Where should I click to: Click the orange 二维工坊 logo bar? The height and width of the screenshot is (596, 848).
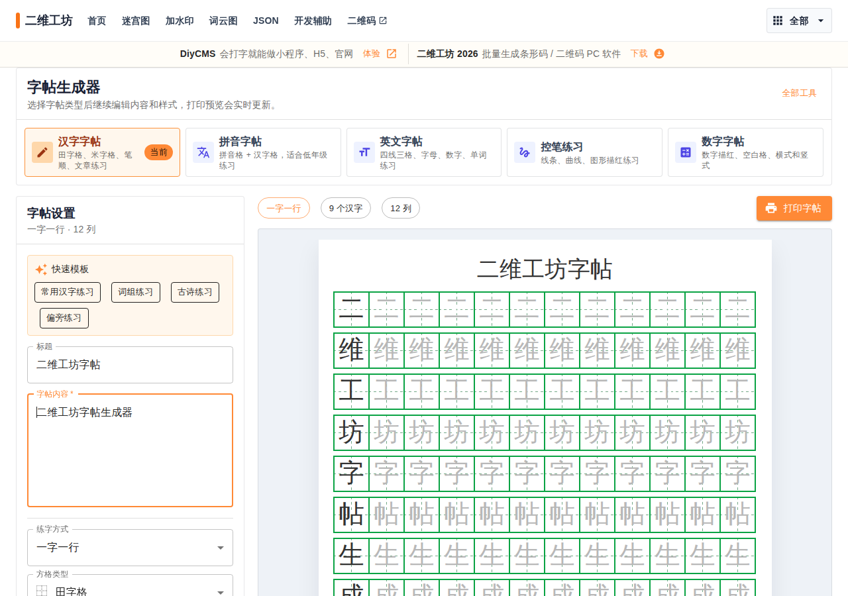pos(18,21)
